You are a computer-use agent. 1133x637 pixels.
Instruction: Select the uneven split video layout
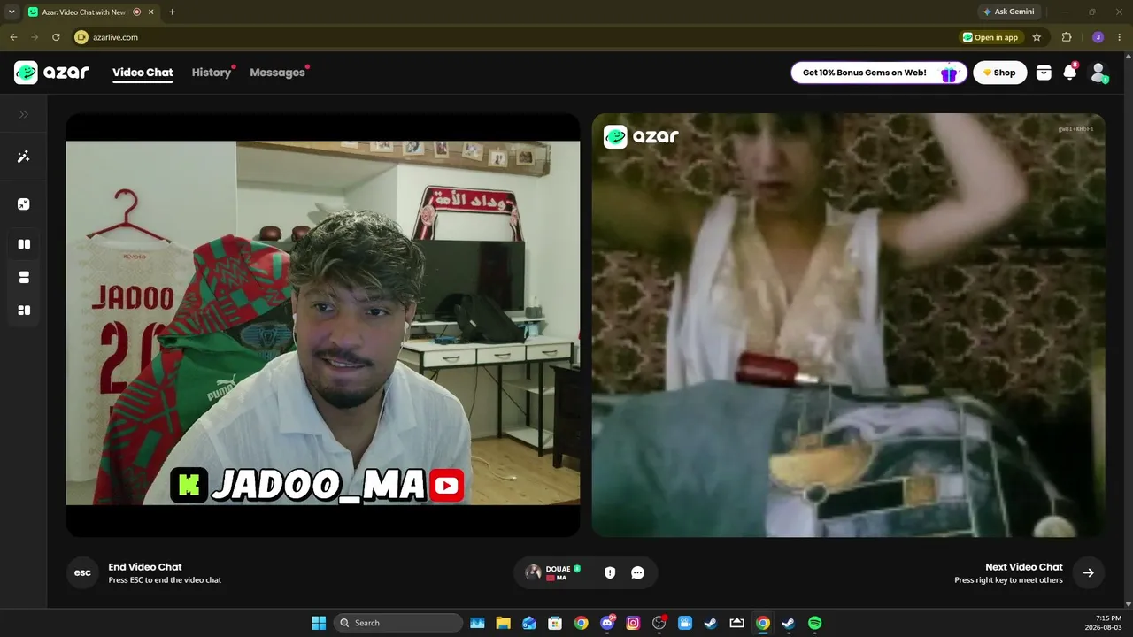24,311
